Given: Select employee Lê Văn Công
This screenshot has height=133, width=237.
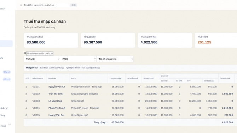Looking at the screenshot, I should click(55, 101).
